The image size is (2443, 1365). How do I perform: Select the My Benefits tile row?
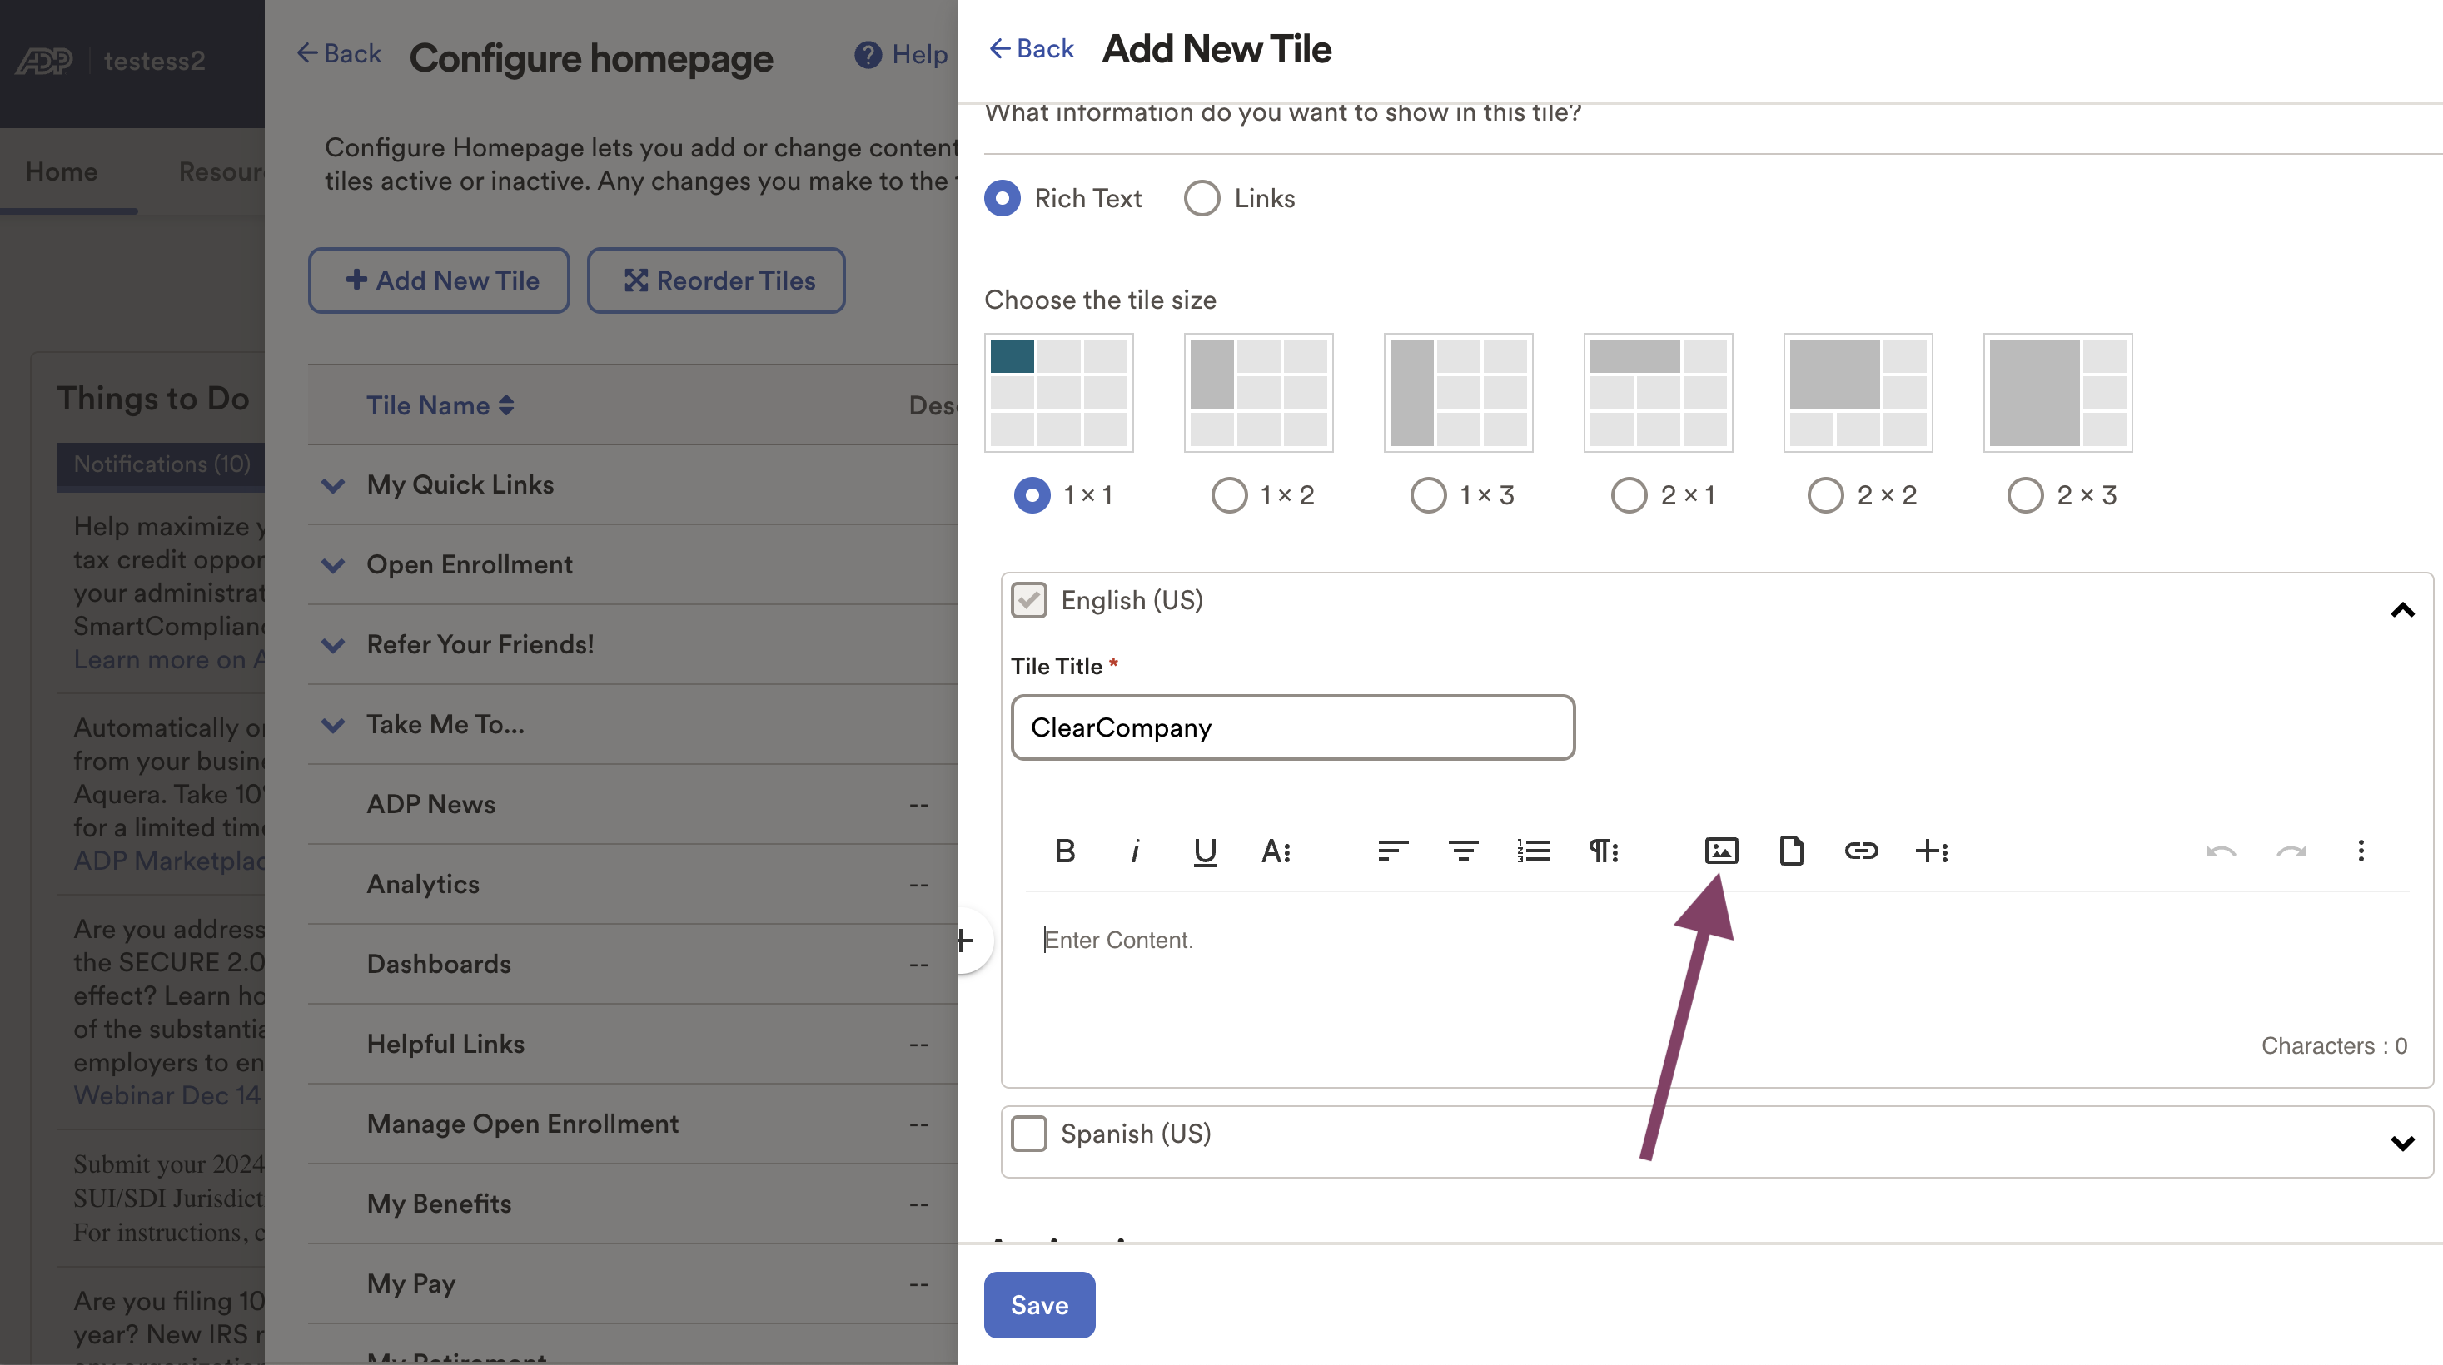[x=633, y=1204]
